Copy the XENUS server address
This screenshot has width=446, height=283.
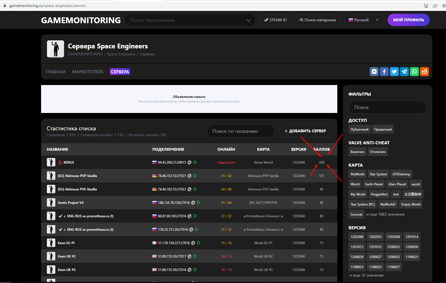click(x=189, y=162)
